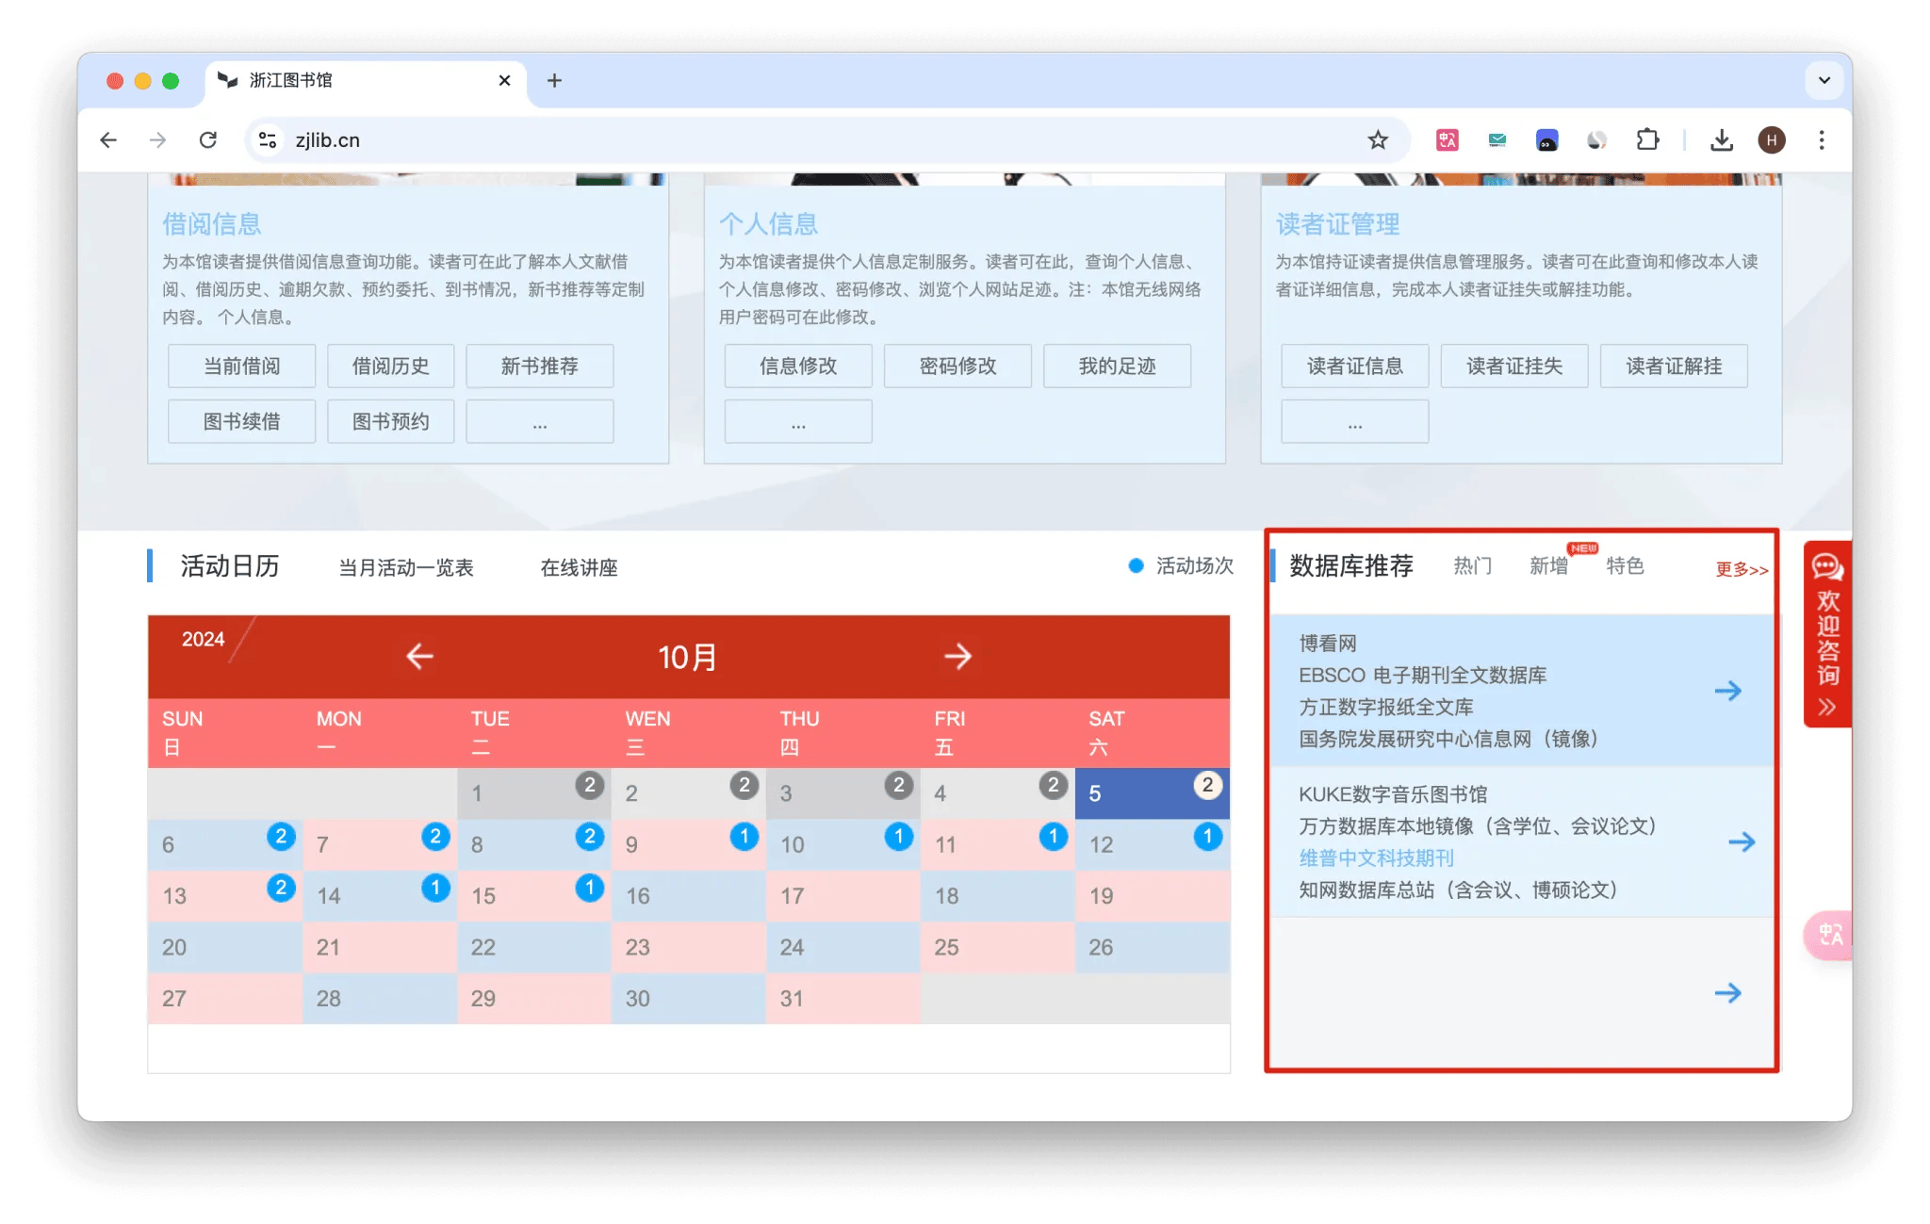The width and height of the screenshot is (1930, 1224).
Task: Select the 特色 database tab
Action: coord(1625,566)
